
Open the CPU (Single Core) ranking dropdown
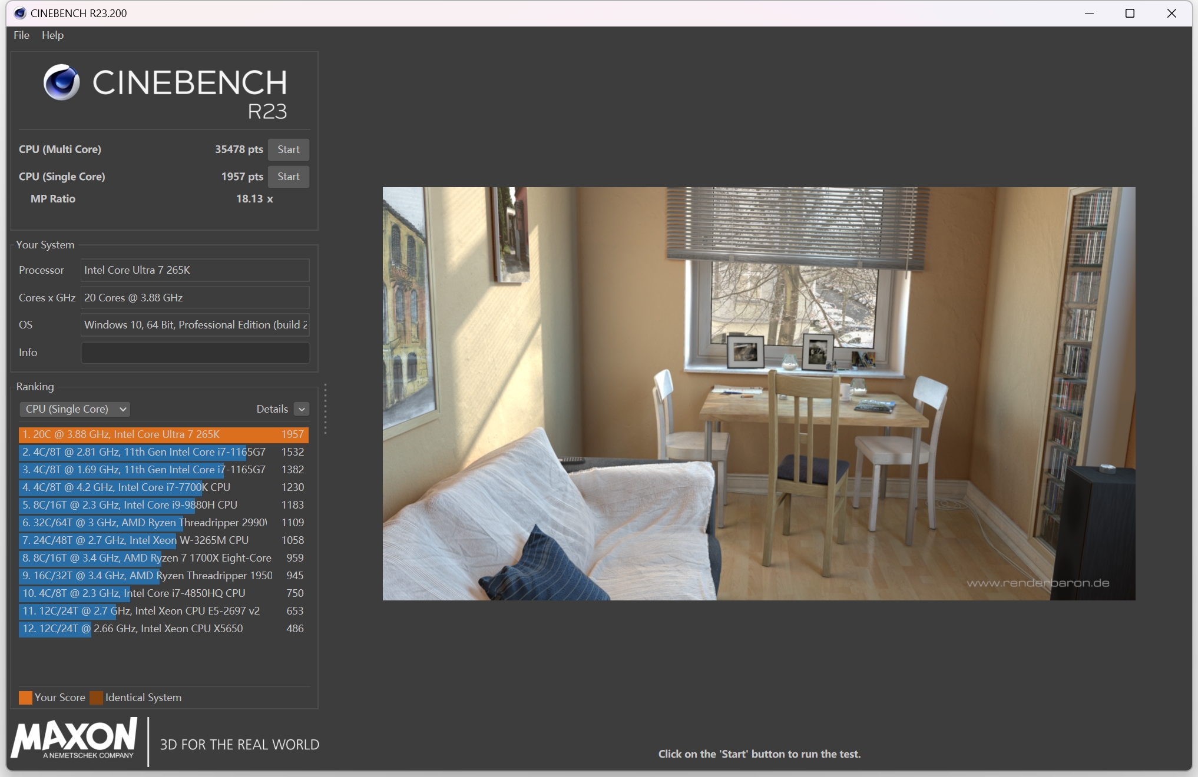click(75, 409)
